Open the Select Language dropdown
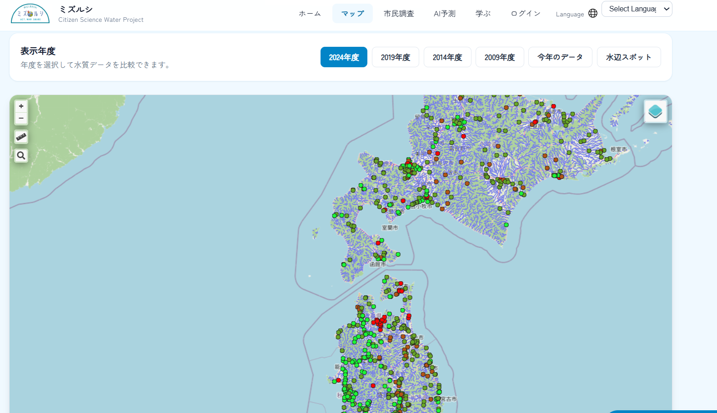Viewport: 717px width, 413px height. pyautogui.click(x=637, y=9)
